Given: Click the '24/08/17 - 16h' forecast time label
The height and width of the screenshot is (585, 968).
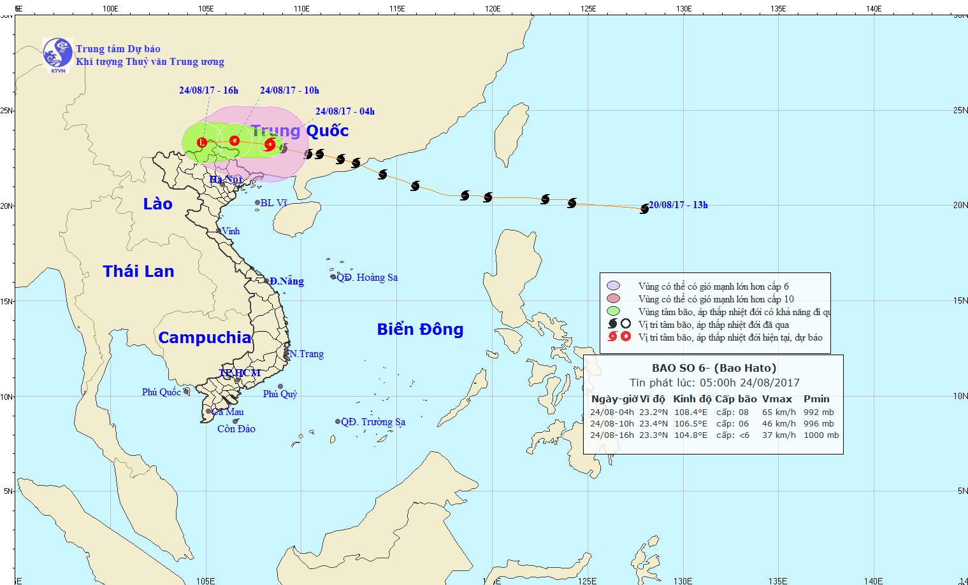Looking at the screenshot, I should tap(208, 90).
